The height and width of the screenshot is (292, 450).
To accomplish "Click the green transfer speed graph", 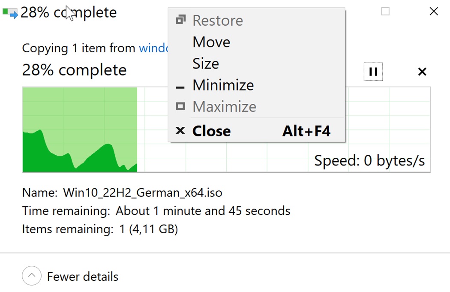I will pyautogui.click(x=80, y=129).
